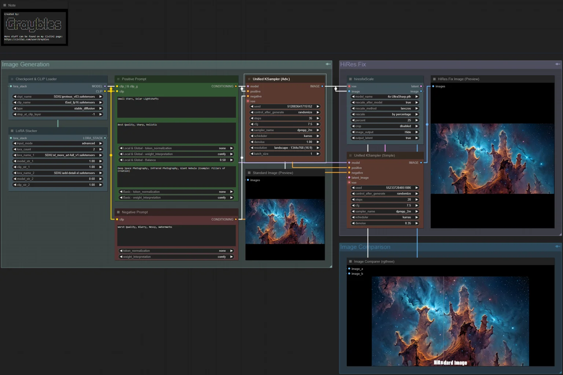Open the input_mode dropdown in LoRA Stacker
This screenshot has height=375, width=563.
tap(58, 143)
